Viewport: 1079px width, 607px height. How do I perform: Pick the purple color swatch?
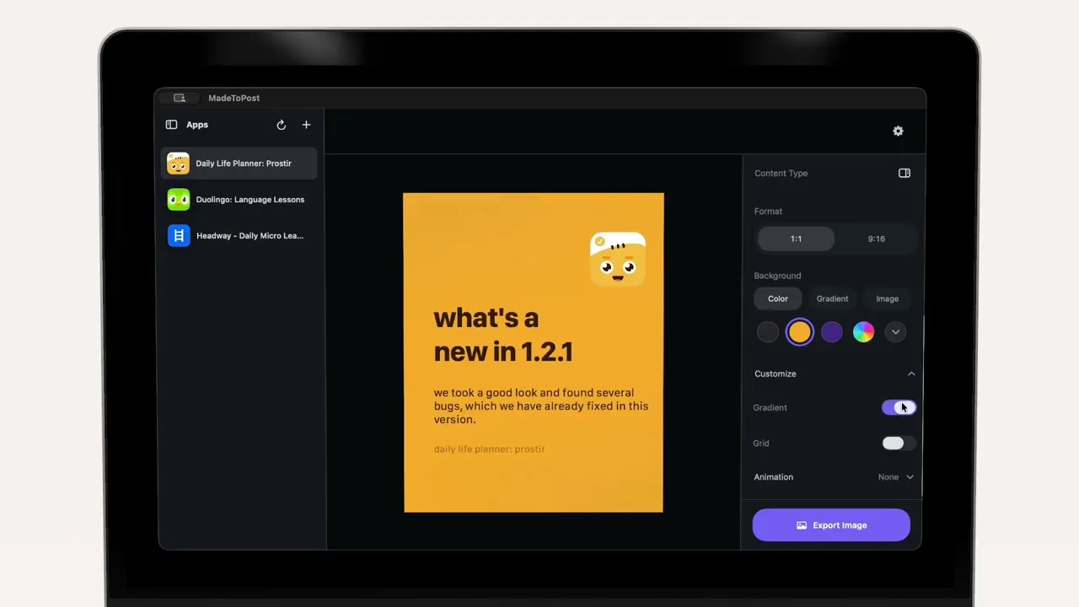pos(832,332)
